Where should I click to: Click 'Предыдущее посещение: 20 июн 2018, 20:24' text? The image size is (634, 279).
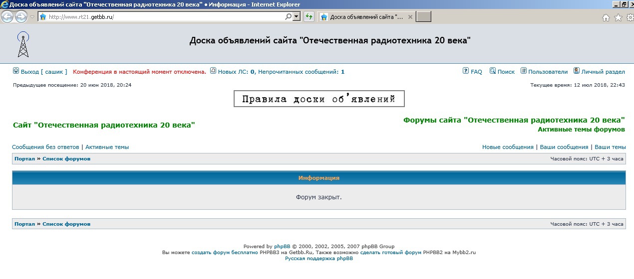[x=72, y=85]
